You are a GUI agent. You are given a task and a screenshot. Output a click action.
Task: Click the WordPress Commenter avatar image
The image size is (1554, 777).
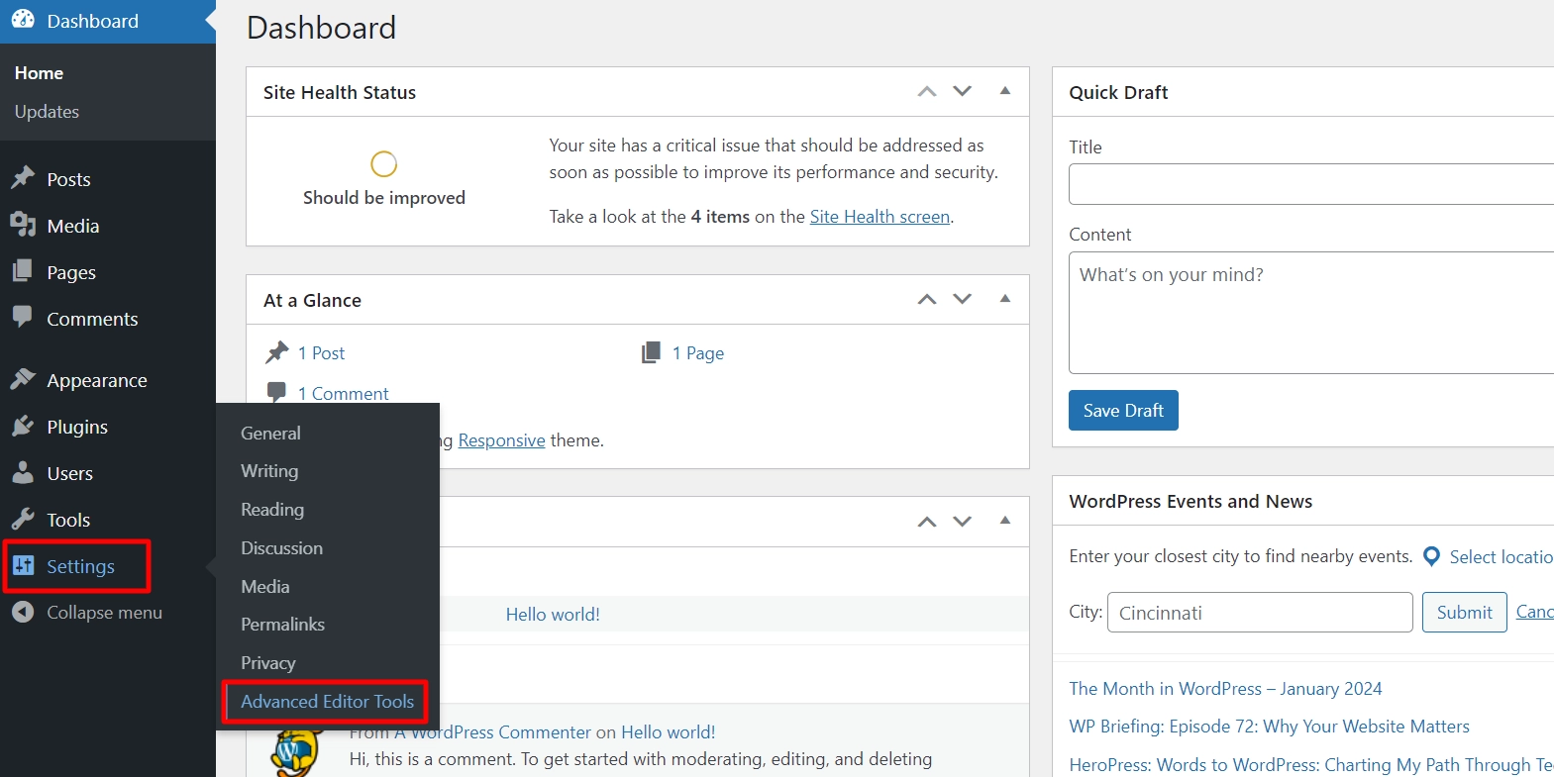click(298, 752)
